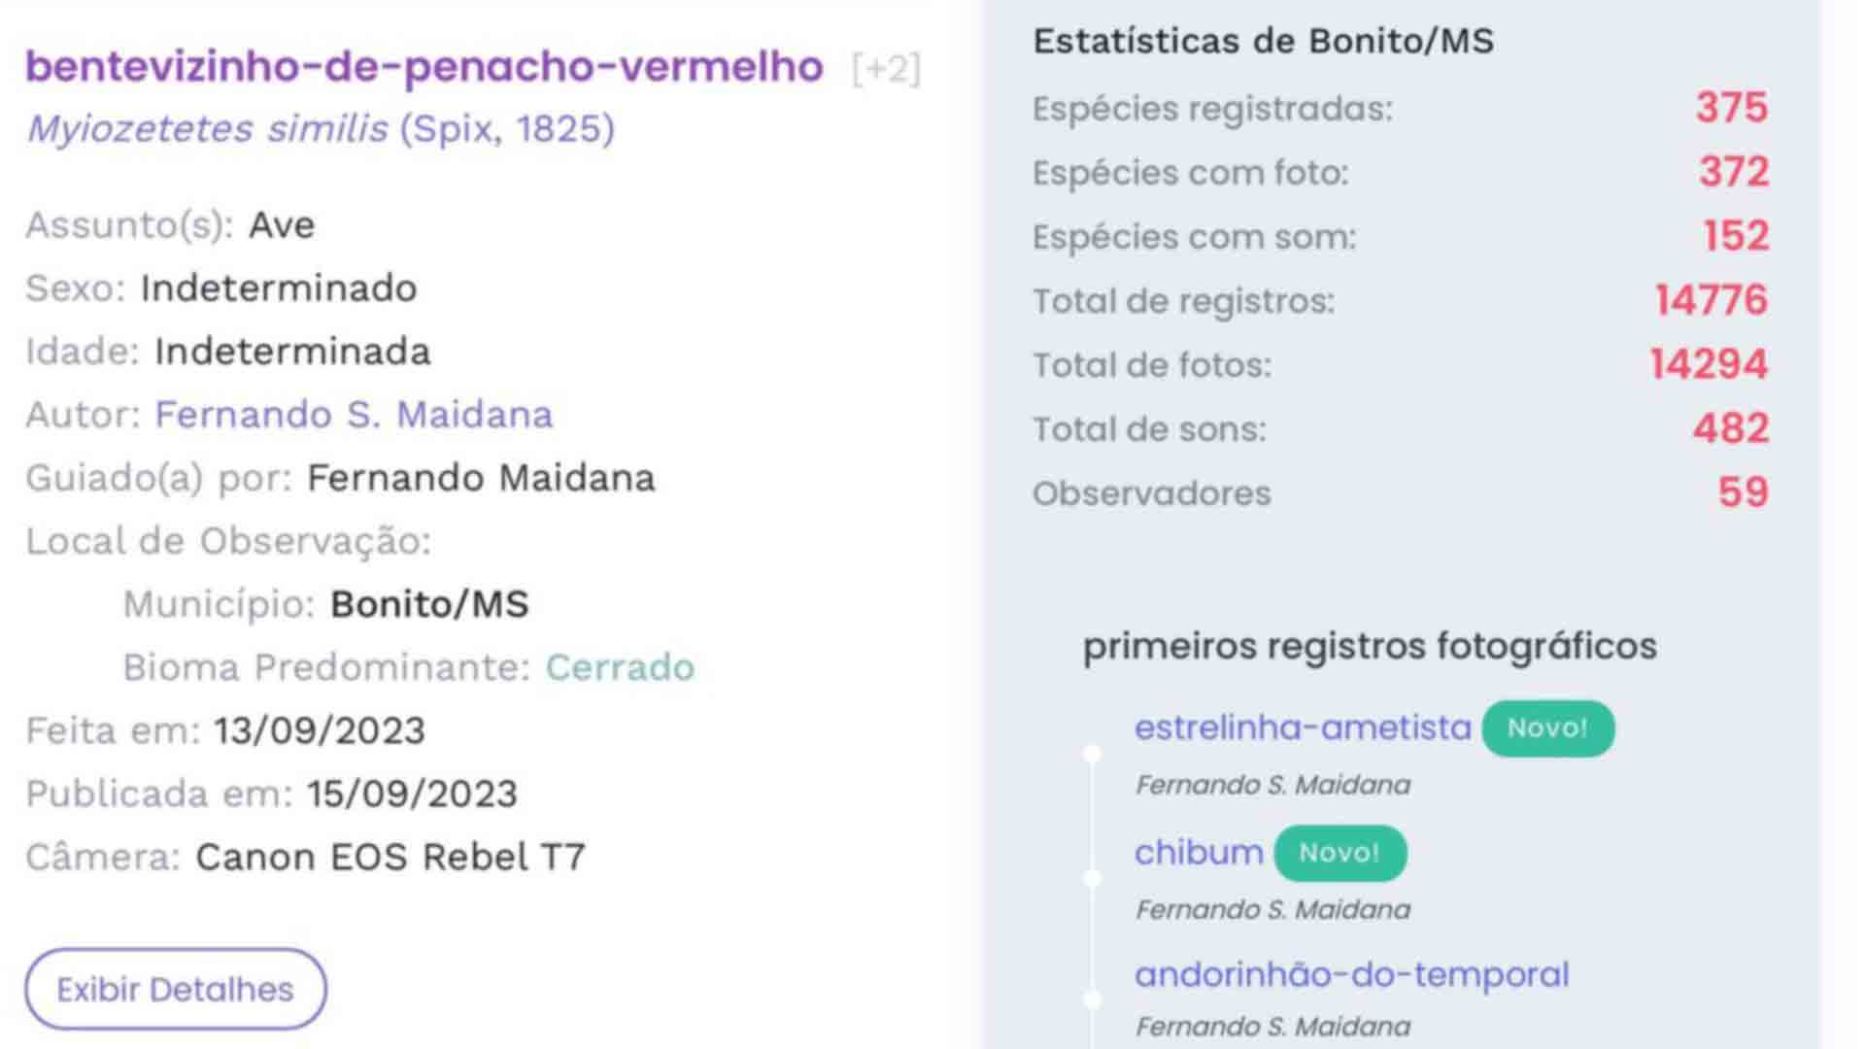Screen dimensions: 1865x1049
Task: Click the timeline dot beside chibum
Action: click(x=1093, y=878)
